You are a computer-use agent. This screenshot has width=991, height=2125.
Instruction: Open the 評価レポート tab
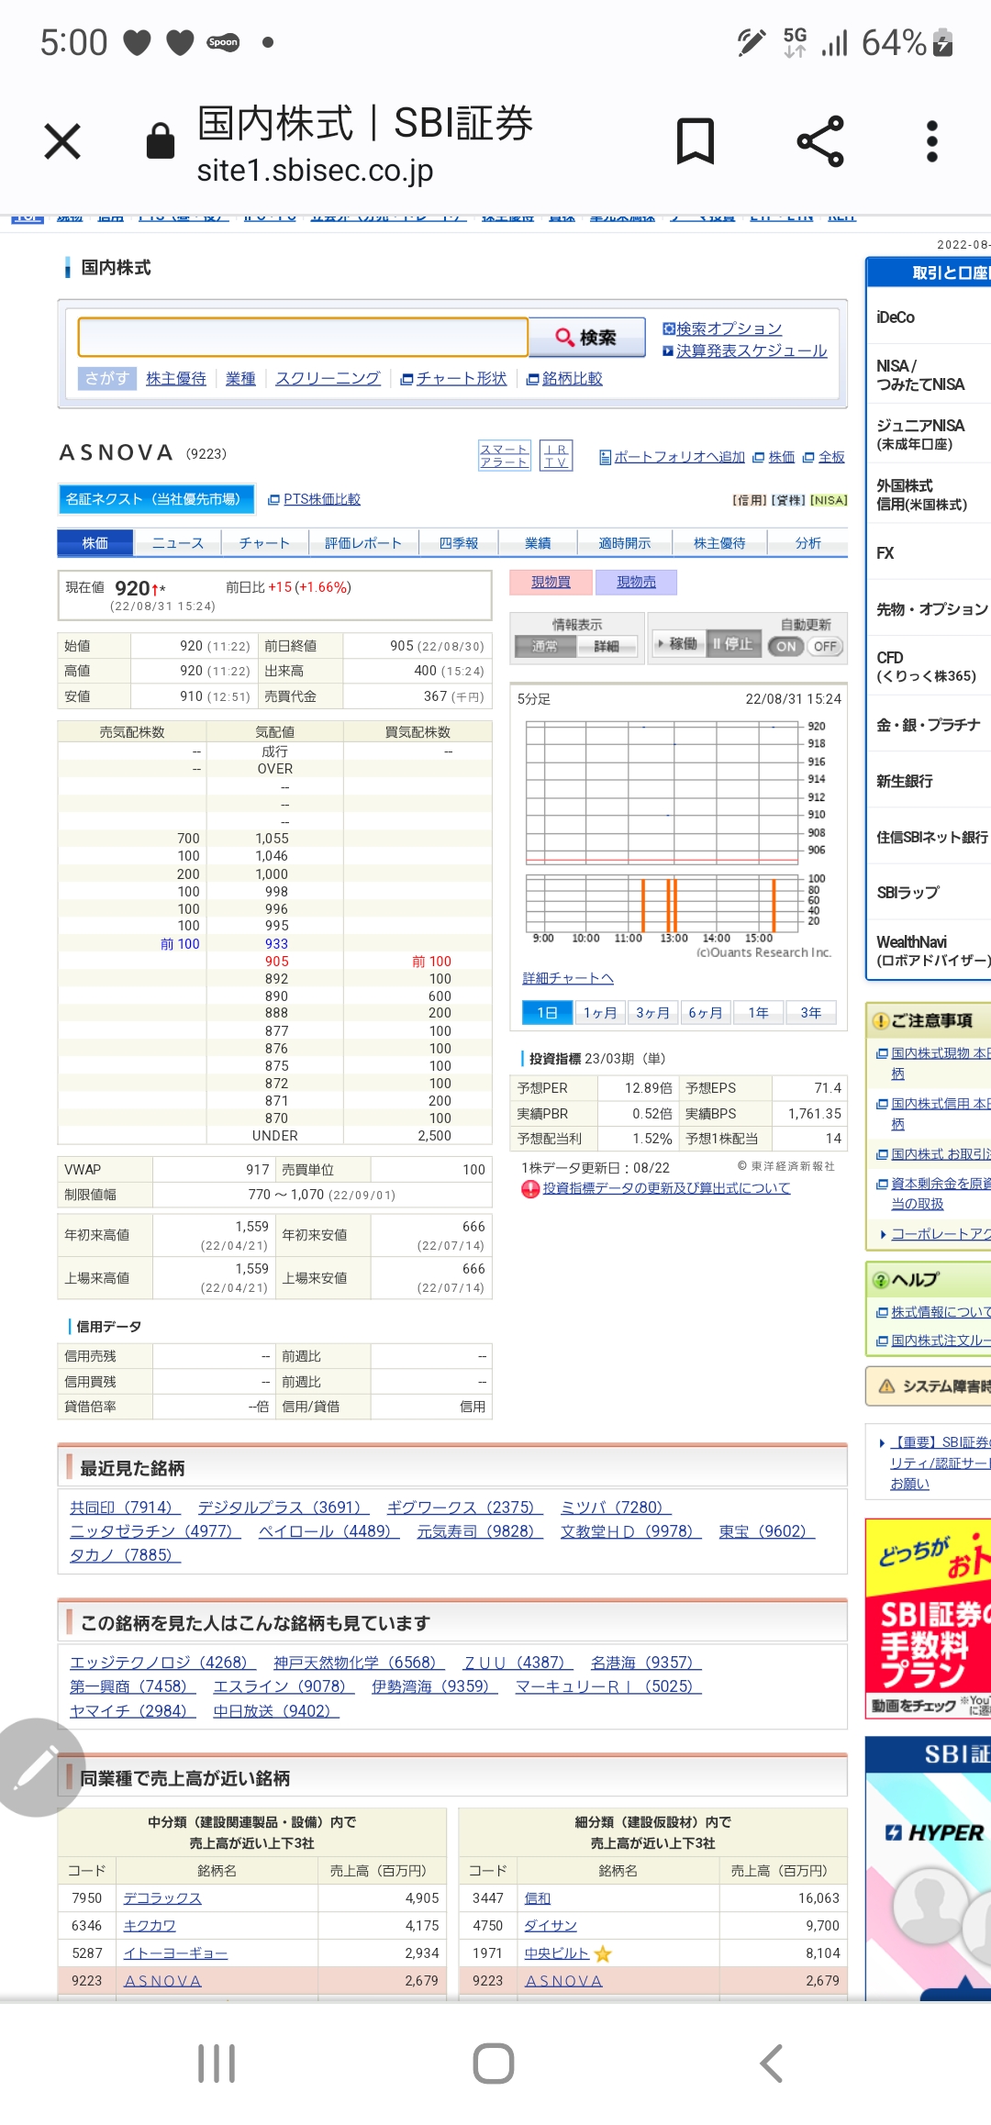(x=363, y=543)
